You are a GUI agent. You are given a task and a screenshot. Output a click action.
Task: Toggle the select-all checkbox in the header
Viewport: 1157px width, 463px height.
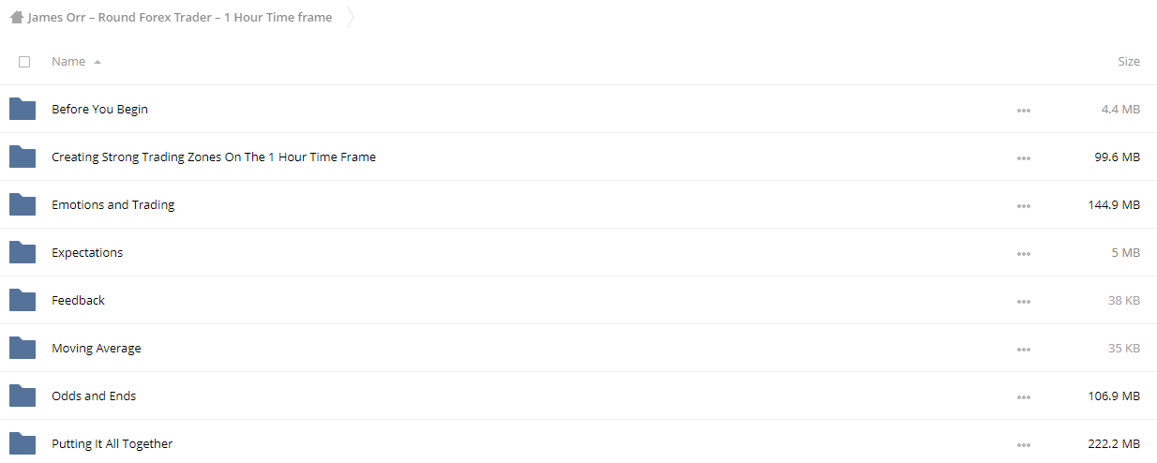[24, 62]
